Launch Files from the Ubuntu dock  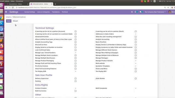[1, 11]
